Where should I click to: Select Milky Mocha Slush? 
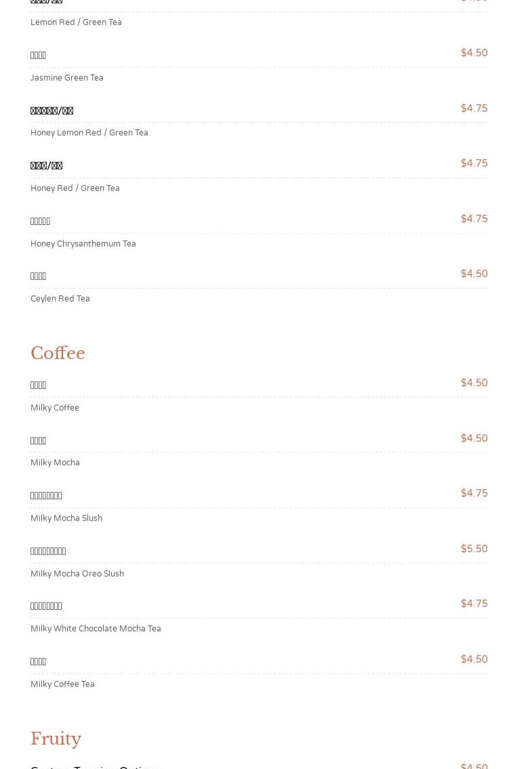[x=66, y=518]
